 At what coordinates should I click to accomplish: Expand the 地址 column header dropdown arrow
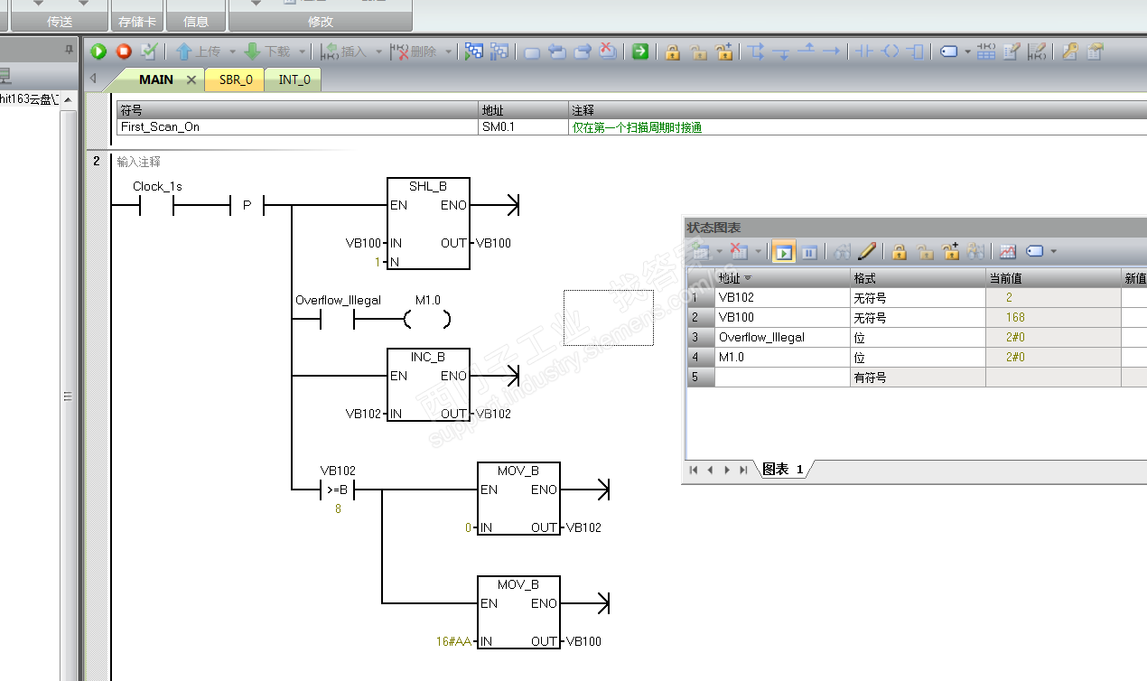click(x=748, y=278)
